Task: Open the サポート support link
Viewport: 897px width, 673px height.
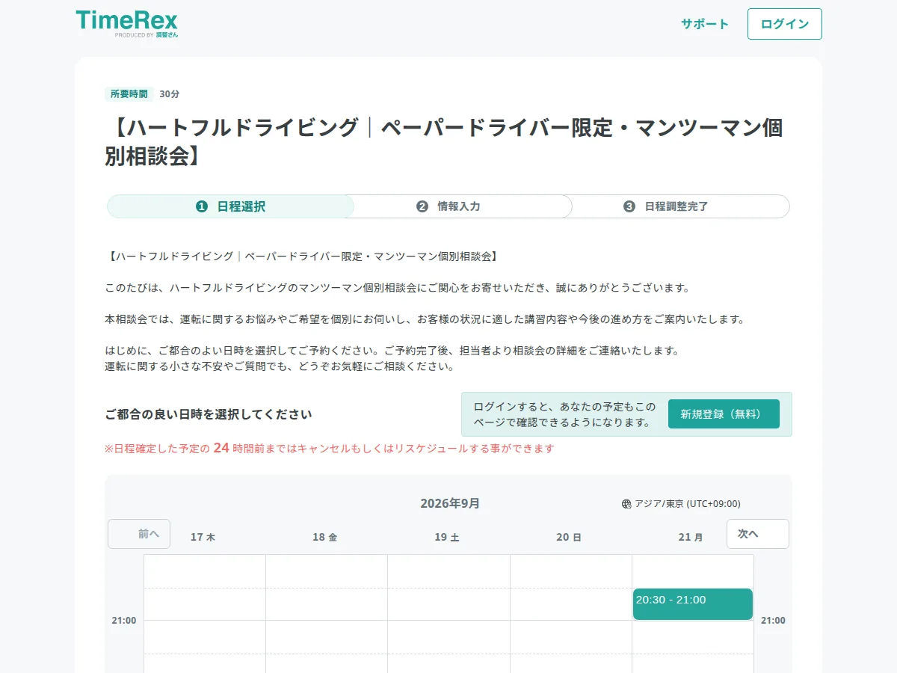Action: coord(705,24)
